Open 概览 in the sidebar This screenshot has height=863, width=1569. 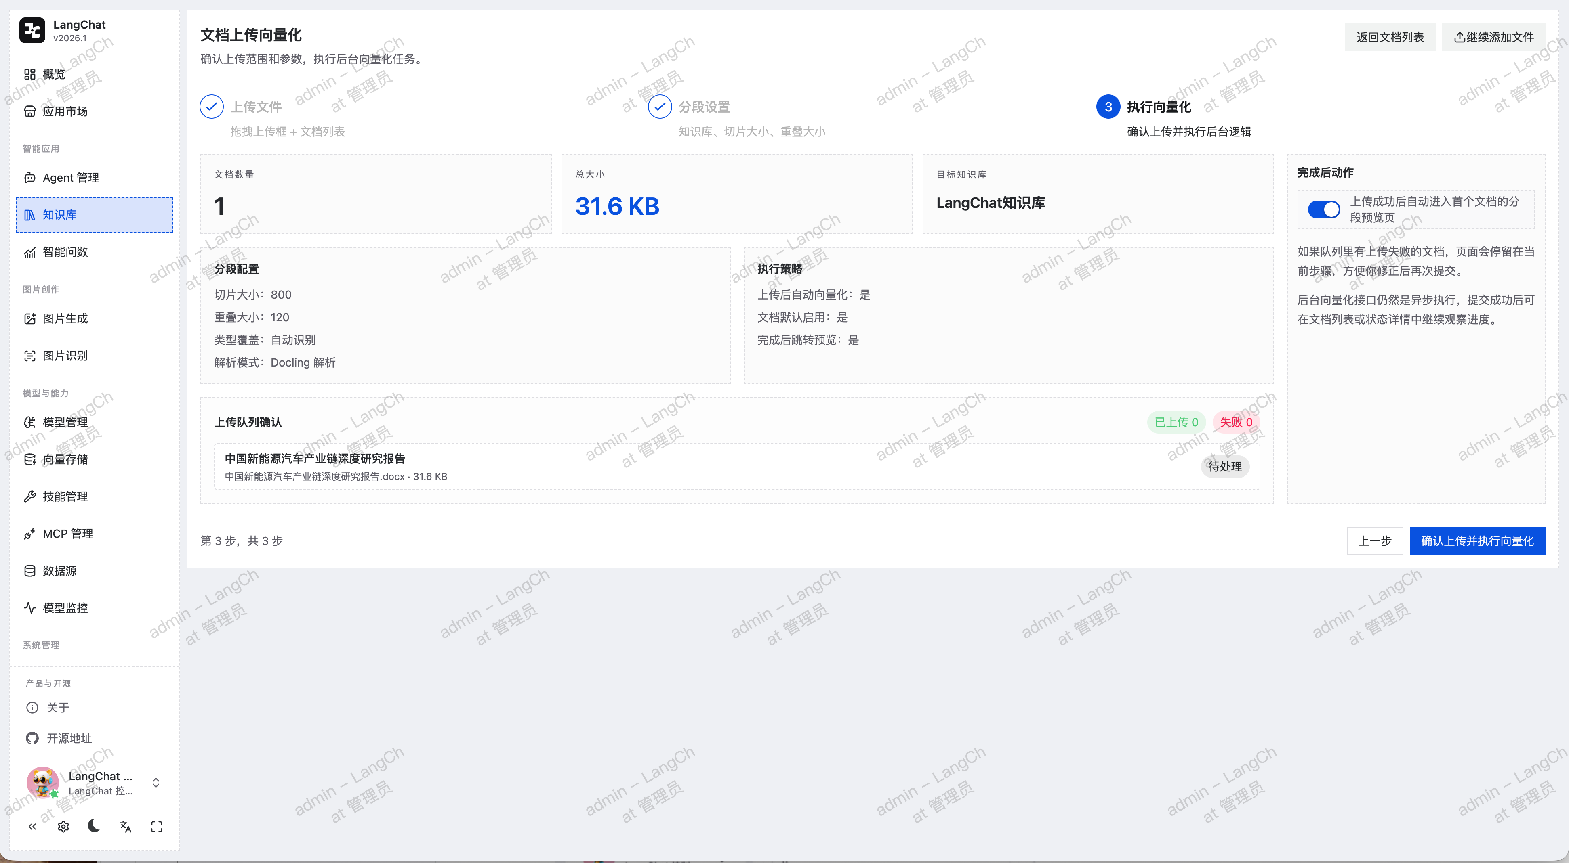[x=95, y=74]
